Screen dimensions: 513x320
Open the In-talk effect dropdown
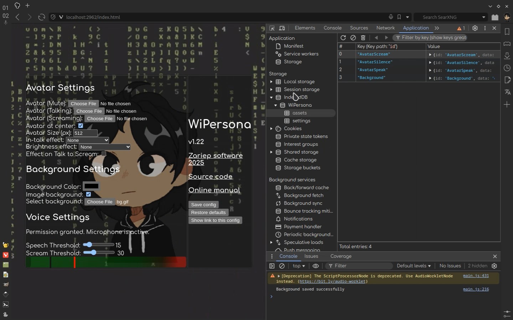pyautogui.click(x=88, y=140)
